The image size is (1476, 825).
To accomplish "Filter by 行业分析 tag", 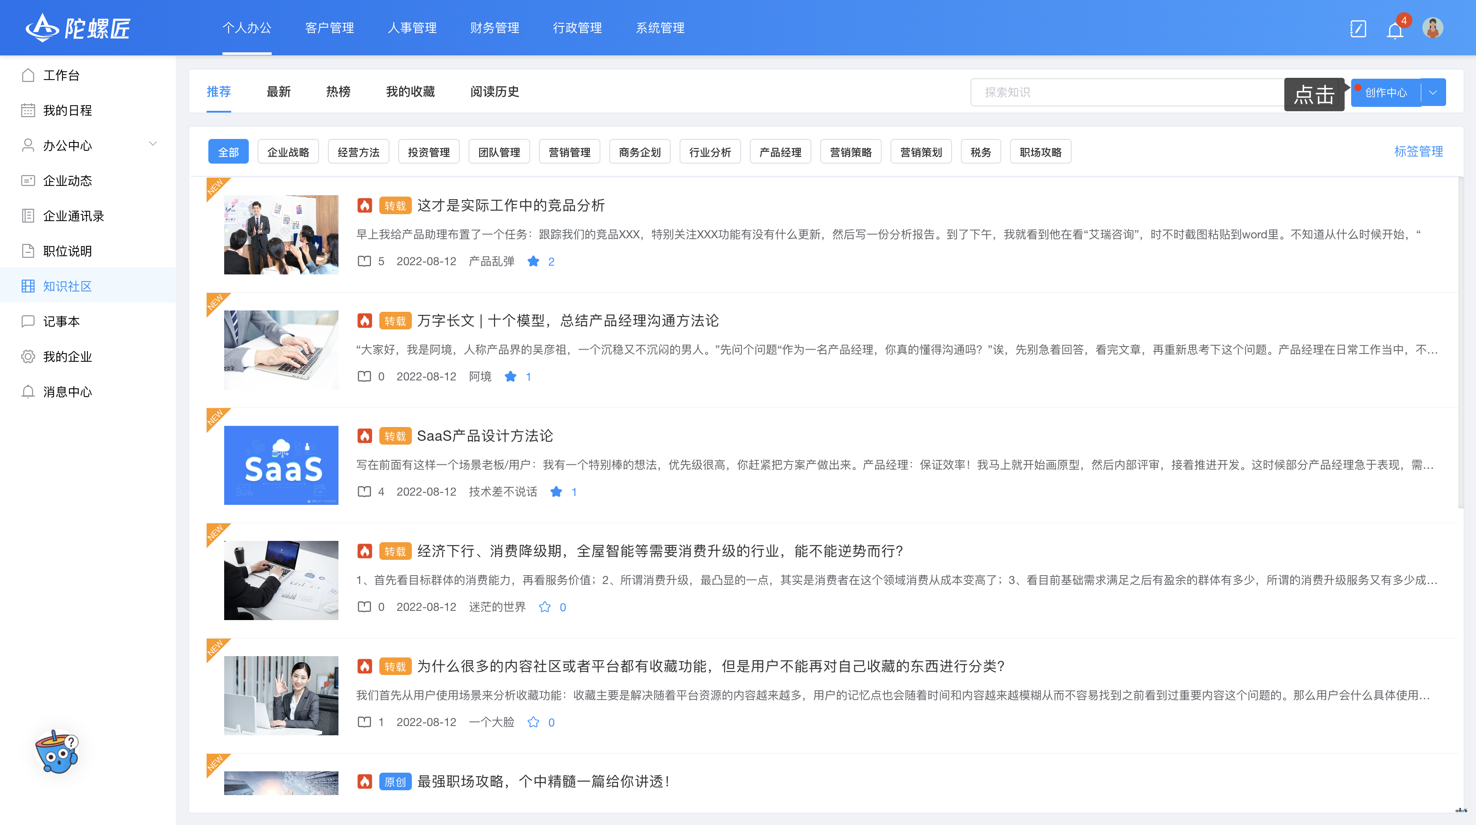I will [x=710, y=151].
